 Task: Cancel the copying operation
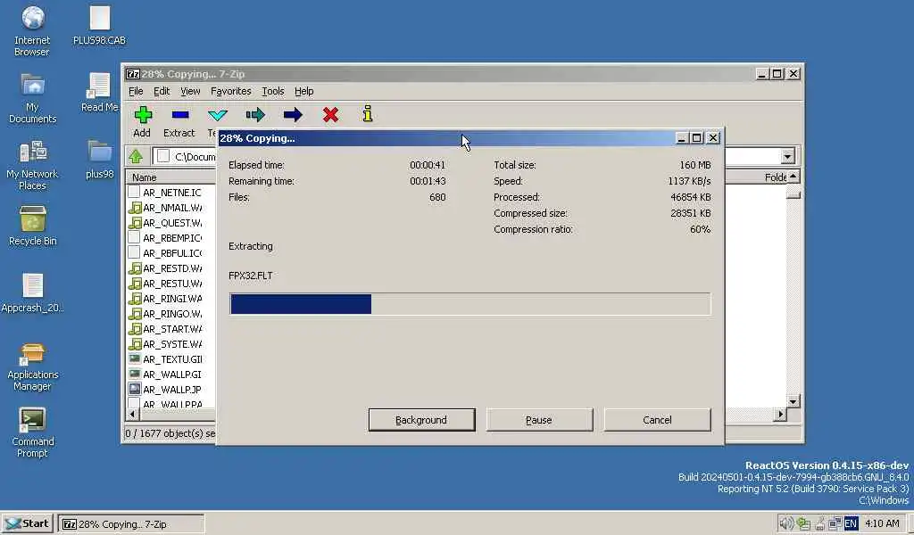coord(657,420)
